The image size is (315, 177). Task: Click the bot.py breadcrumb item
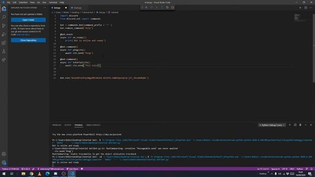[101, 12]
